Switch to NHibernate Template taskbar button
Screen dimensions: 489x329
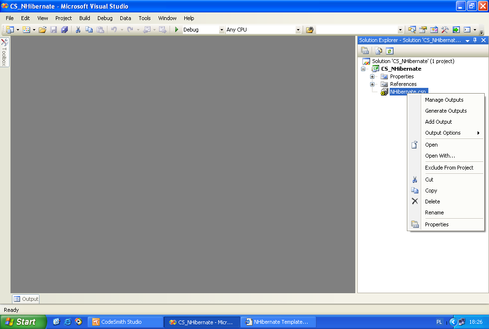pyautogui.click(x=278, y=322)
